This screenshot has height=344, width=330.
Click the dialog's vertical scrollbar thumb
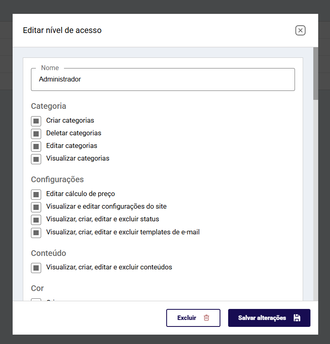315,73
